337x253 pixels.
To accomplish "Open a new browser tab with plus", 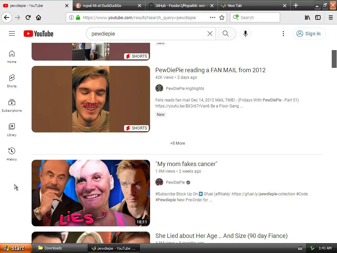I will click(296, 5).
